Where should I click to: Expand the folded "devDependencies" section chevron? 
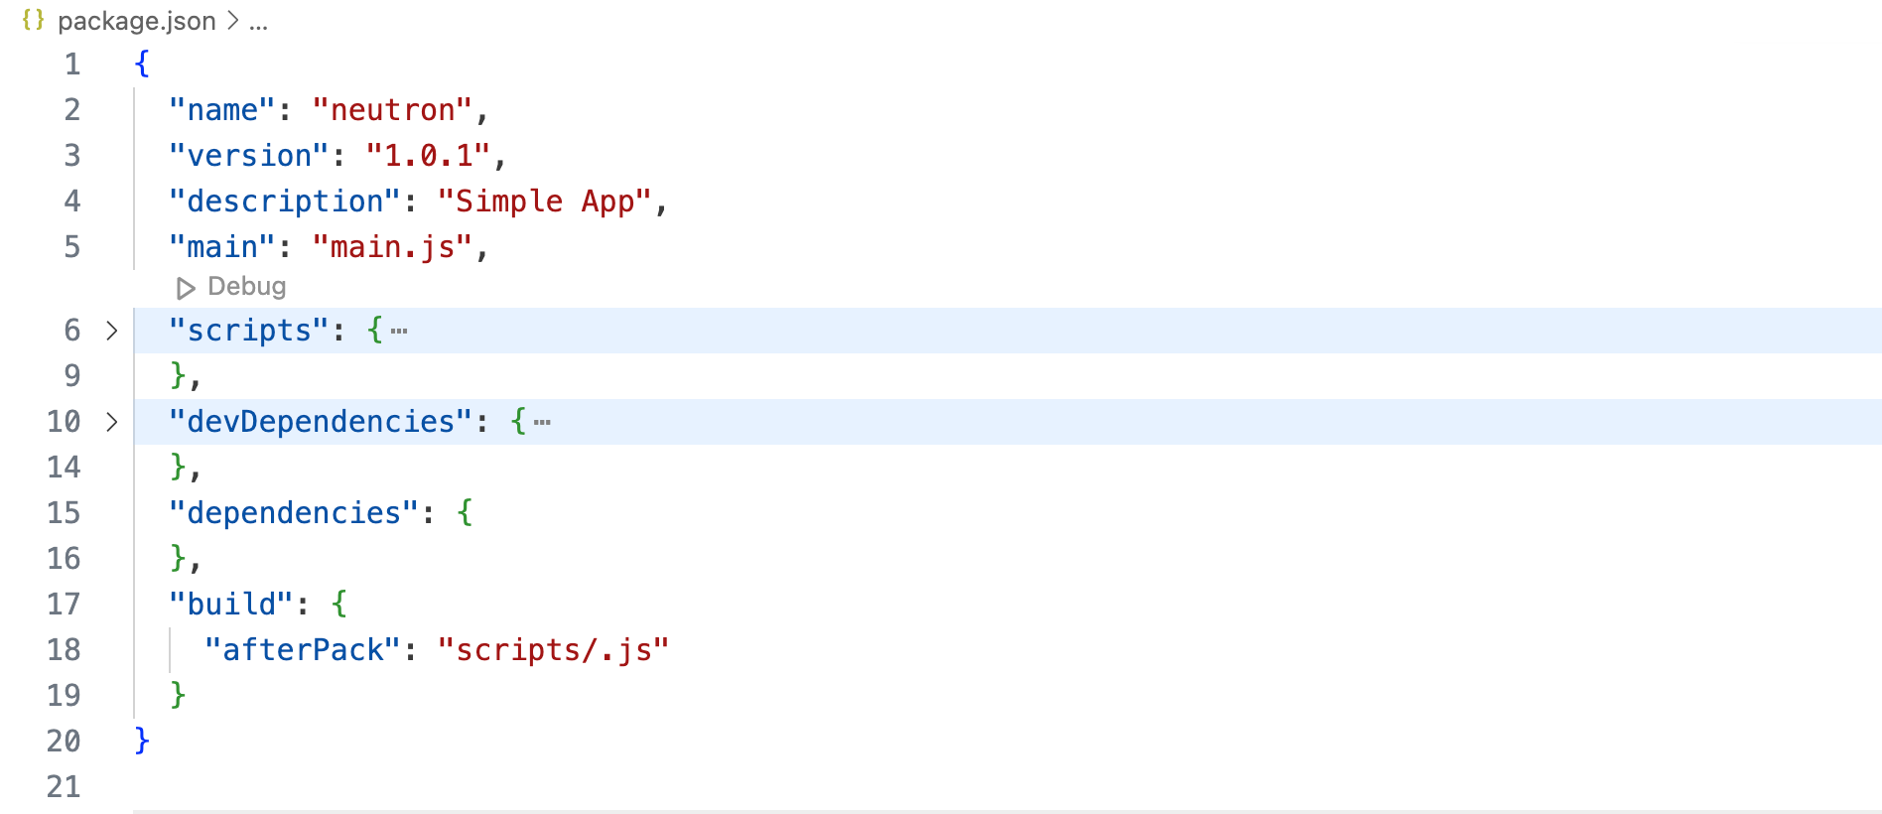click(112, 422)
